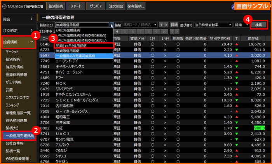Open 業種別指数一覧 in the sidebar
This screenshot has width=272, height=164.
click(x=18, y=113)
